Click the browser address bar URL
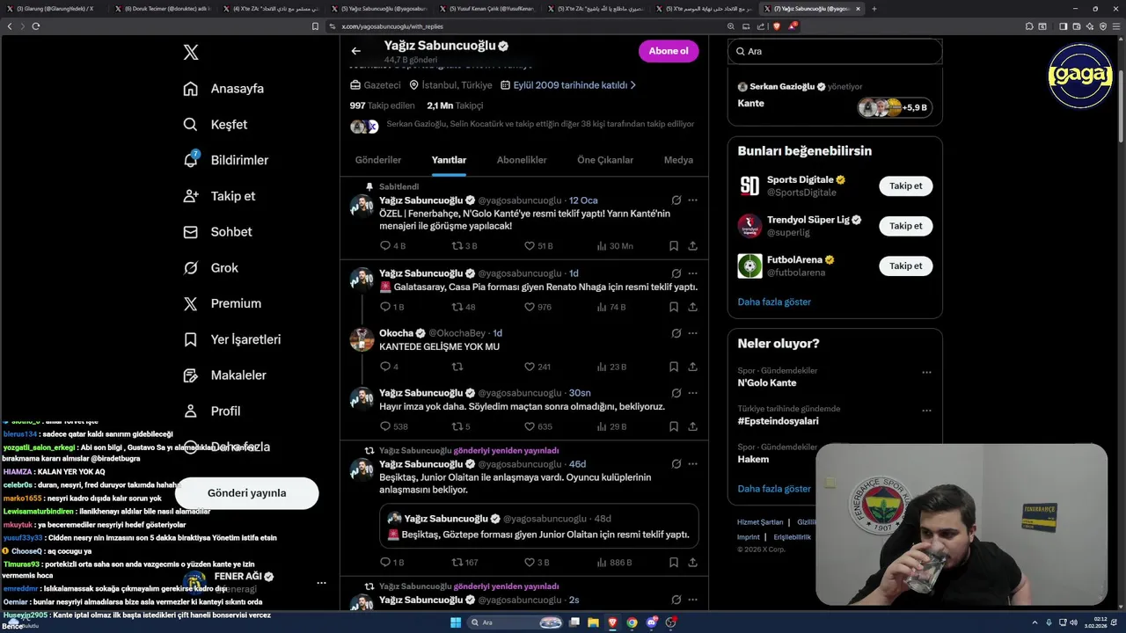1126x633 pixels. pos(392,26)
